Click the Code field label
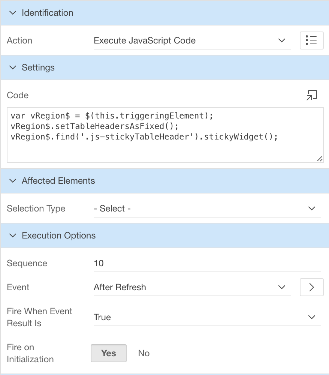329x375 pixels. click(17, 95)
